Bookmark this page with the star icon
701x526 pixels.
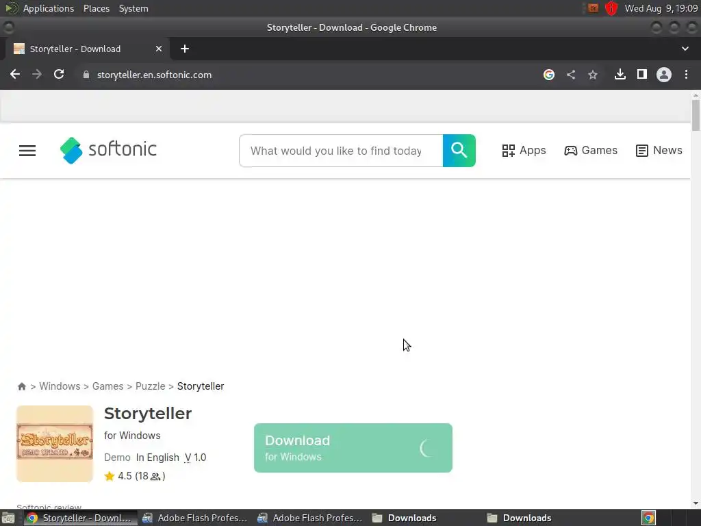593,75
